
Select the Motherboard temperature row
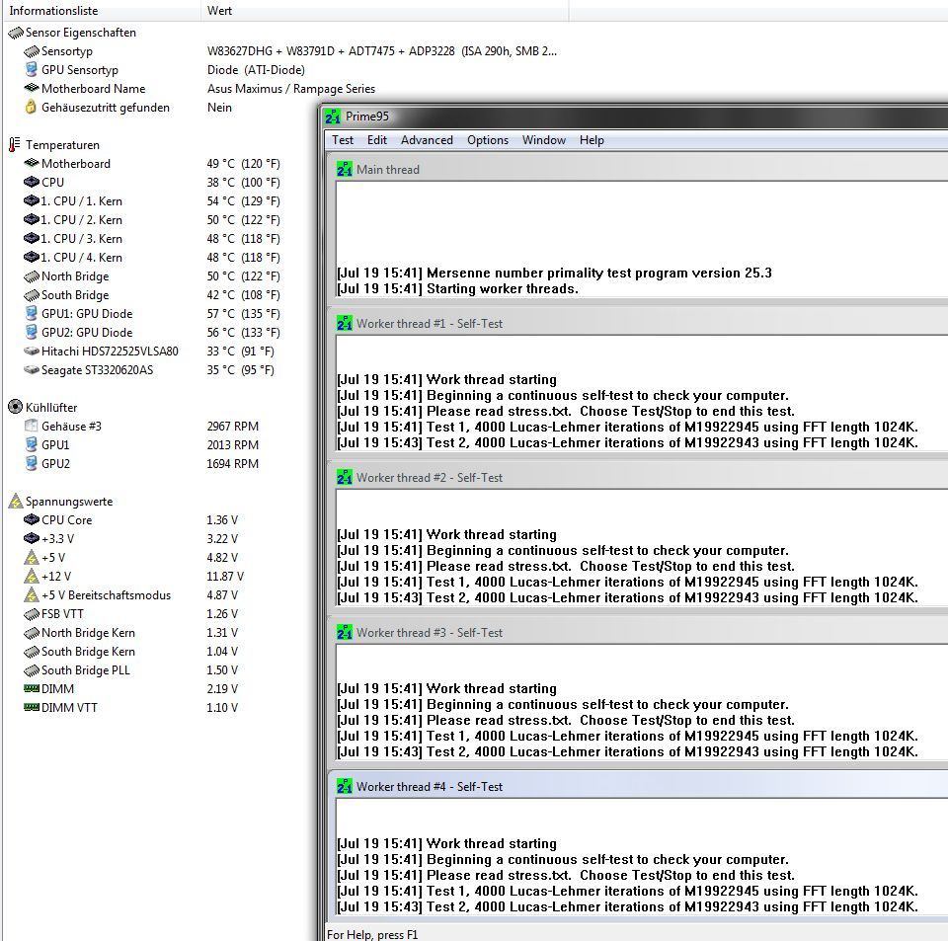(x=152, y=163)
